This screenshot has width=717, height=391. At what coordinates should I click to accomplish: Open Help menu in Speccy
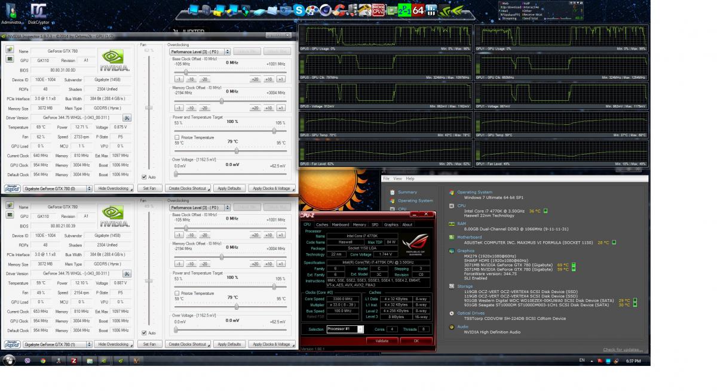pos(410,178)
